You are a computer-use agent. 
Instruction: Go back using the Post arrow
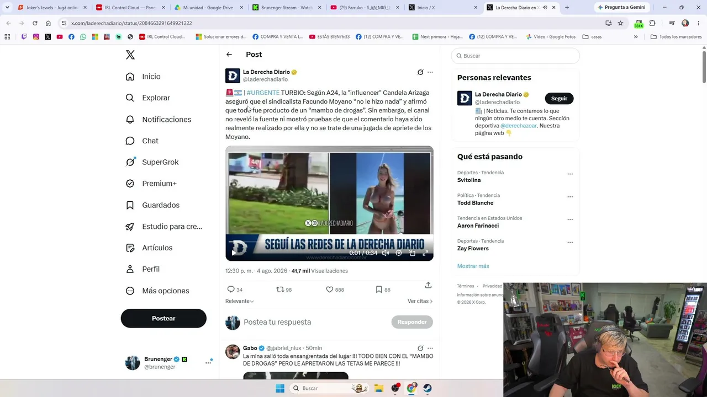(x=229, y=55)
